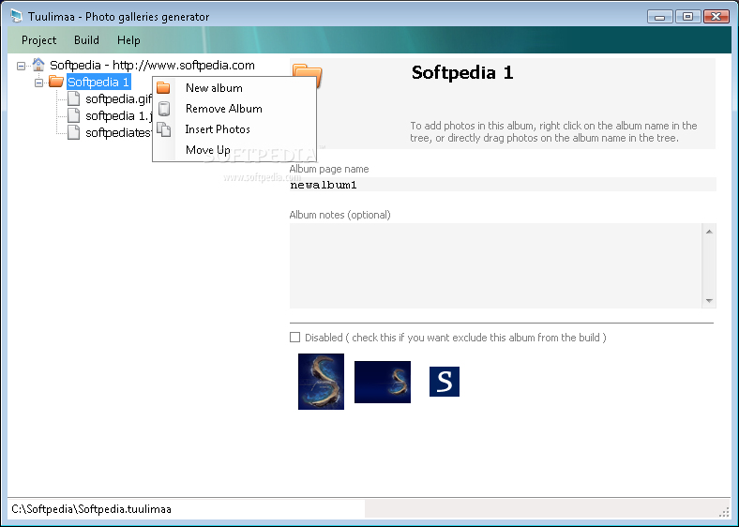Click the status bar project path text
Image resolution: width=739 pixels, height=527 pixels.
point(91,509)
